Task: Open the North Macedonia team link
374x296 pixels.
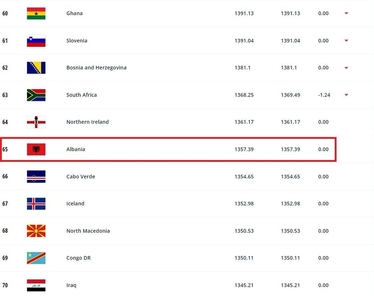Action: (x=88, y=231)
